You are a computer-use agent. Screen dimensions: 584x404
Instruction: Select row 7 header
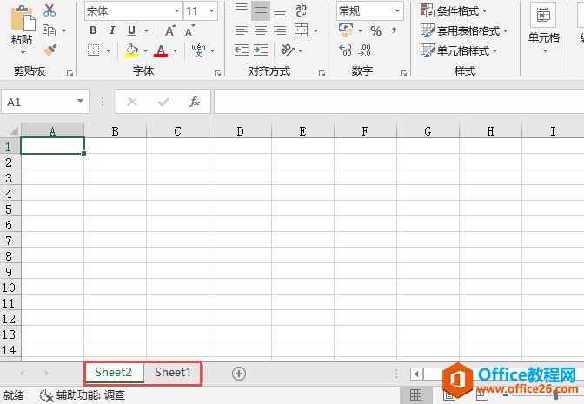(x=10, y=241)
